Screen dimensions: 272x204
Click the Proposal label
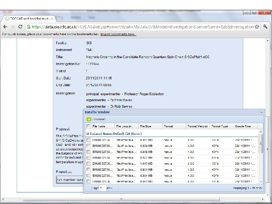(x=63, y=129)
